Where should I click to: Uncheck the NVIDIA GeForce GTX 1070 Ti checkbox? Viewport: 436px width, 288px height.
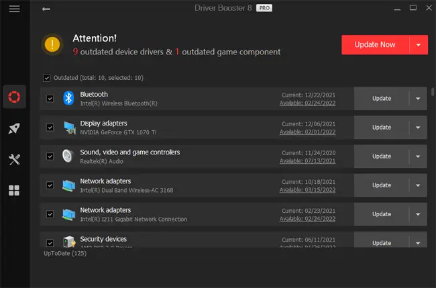coord(50,128)
